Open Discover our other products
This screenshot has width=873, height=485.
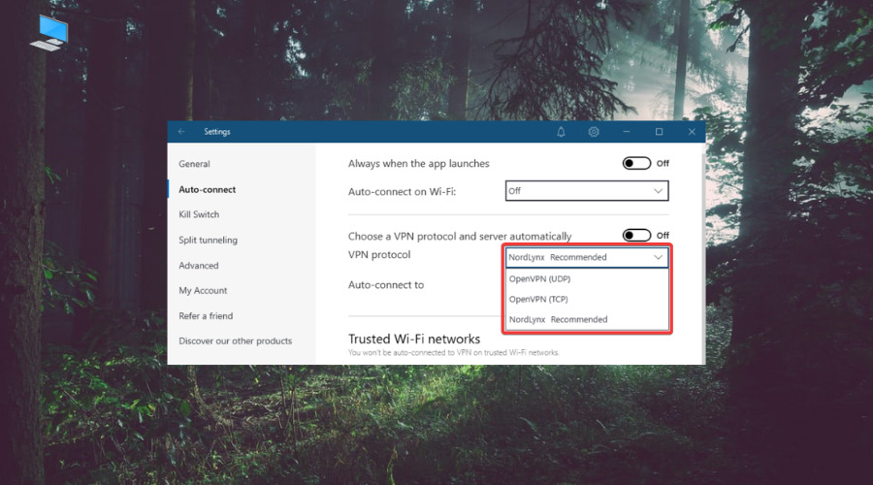pos(235,340)
